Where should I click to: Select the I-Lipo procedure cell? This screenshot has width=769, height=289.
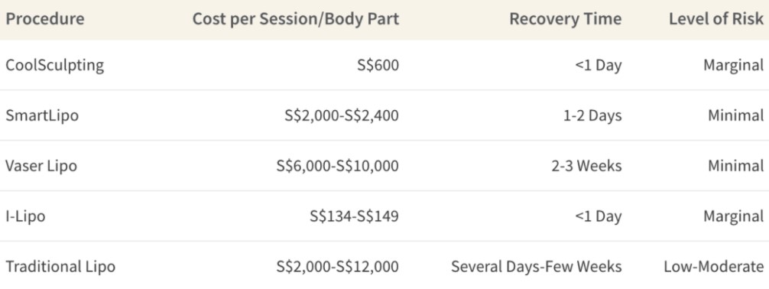click(x=25, y=216)
